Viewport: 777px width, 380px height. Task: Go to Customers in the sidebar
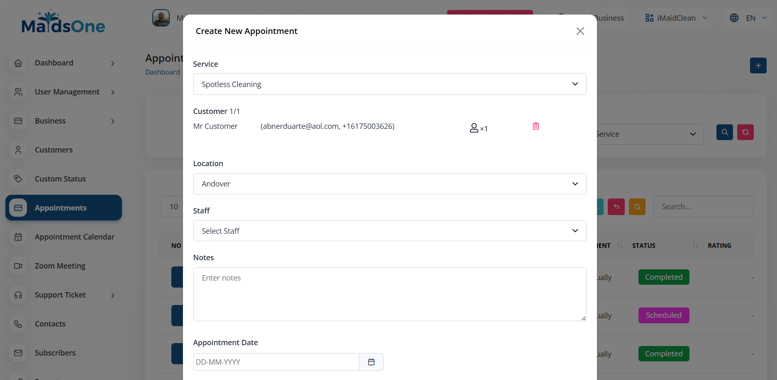54,150
